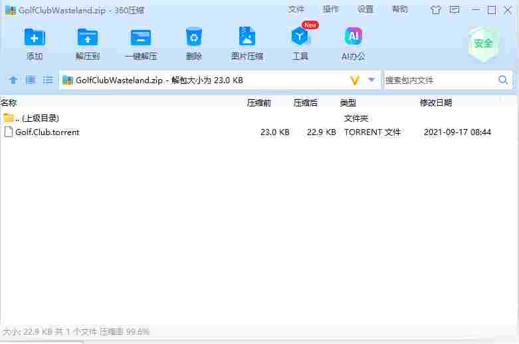The image size is (519, 344).
Task: Click the GolfClubWasteland.zip path text
Action: pos(119,81)
